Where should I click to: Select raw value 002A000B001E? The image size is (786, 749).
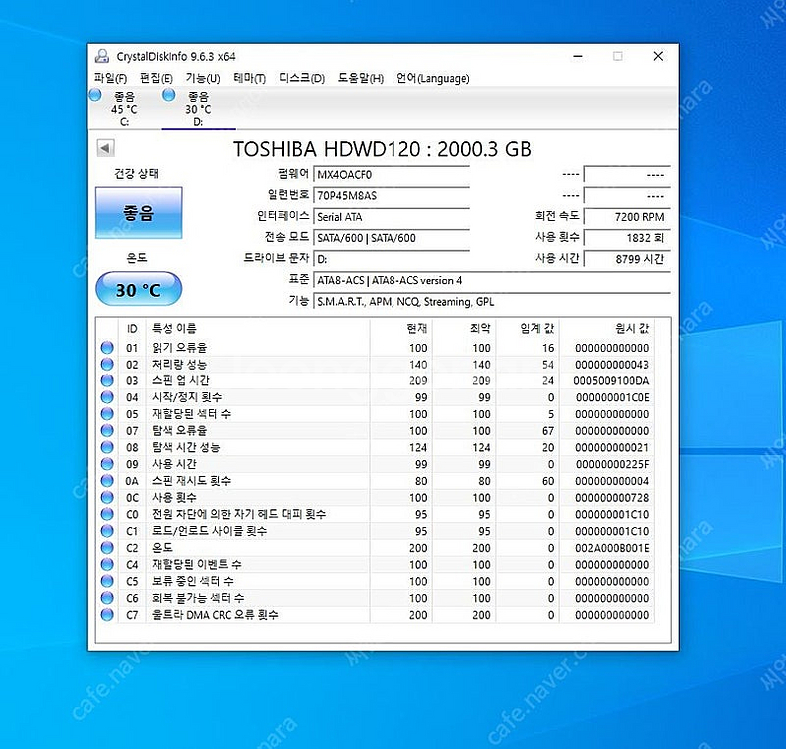coord(612,548)
